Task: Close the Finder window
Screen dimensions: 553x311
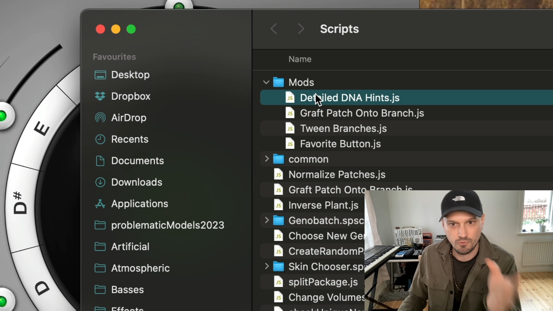Action: pos(100,29)
